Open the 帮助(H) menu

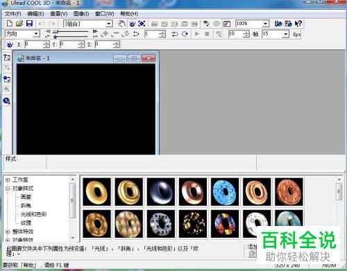(x=129, y=14)
